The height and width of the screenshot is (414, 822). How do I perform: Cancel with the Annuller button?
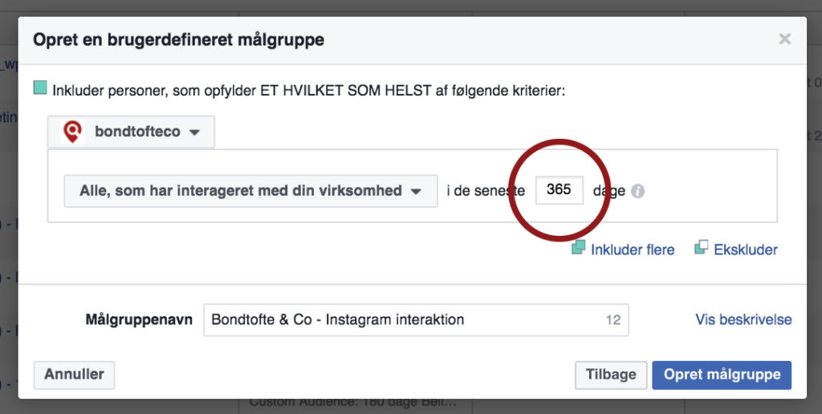pos(74,375)
